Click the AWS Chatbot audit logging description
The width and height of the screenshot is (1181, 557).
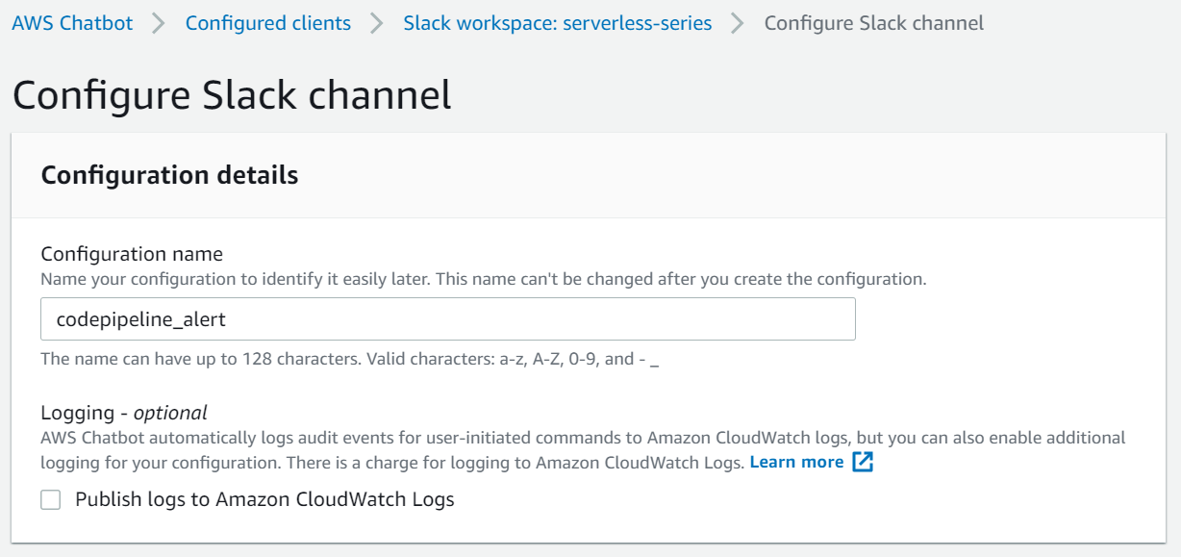click(x=582, y=438)
